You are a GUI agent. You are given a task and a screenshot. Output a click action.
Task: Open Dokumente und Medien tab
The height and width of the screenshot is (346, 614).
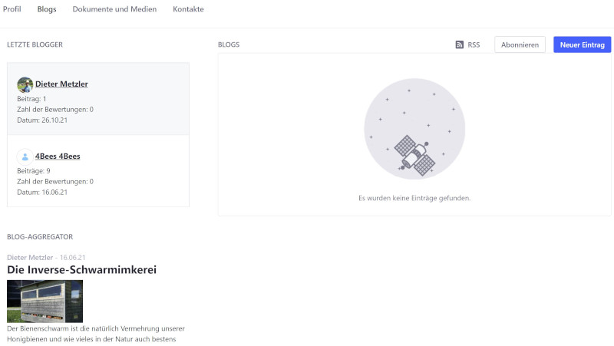(x=114, y=9)
